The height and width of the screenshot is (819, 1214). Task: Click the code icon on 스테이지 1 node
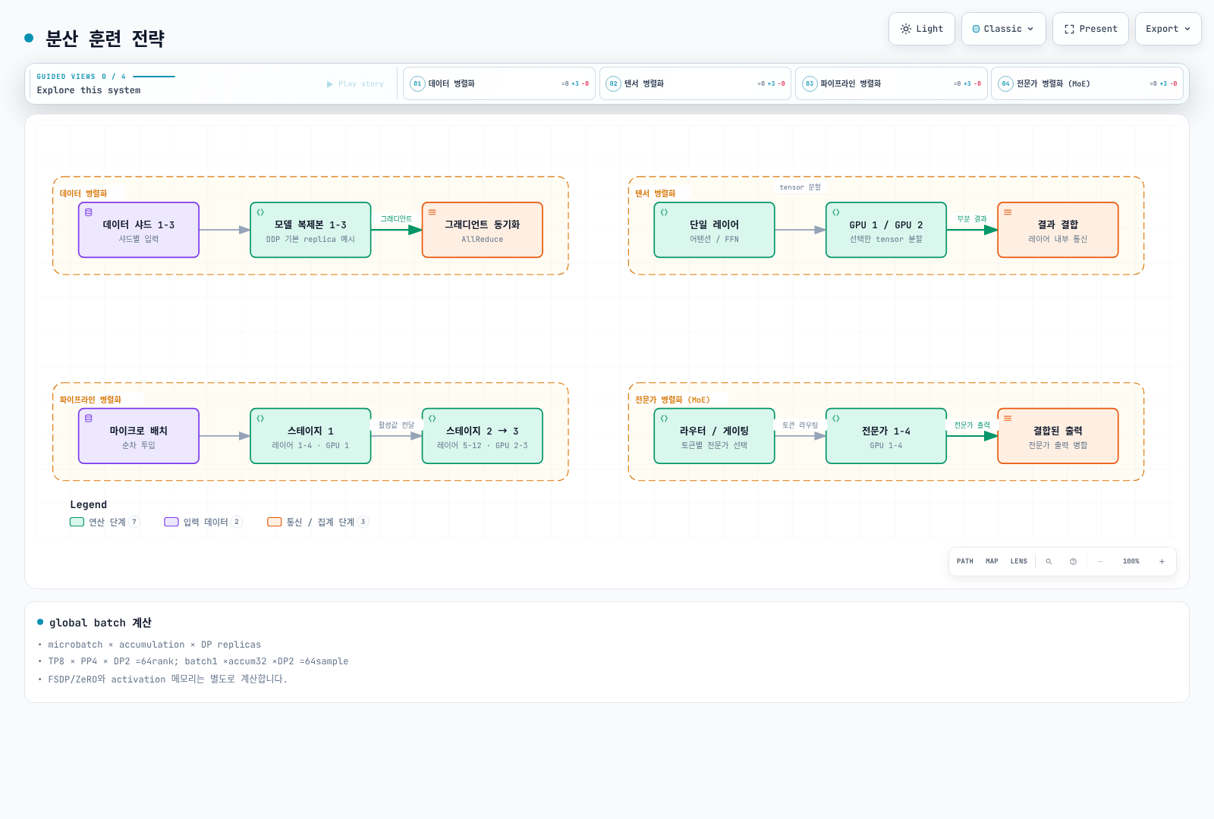tap(260, 419)
